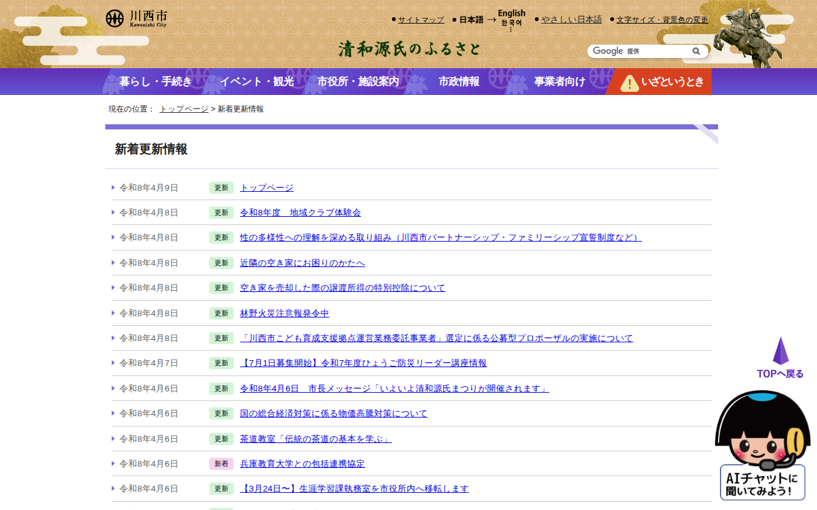Click the トップページ breadcrumb link
Image resolution: width=817 pixels, height=510 pixels.
tap(184, 109)
